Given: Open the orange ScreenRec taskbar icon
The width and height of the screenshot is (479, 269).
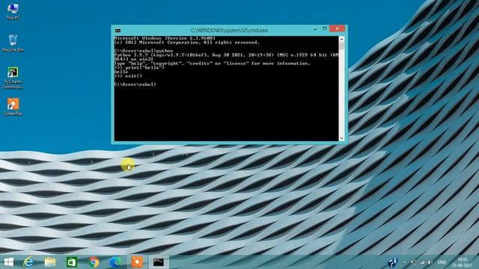Looking at the screenshot, I should click(137, 262).
